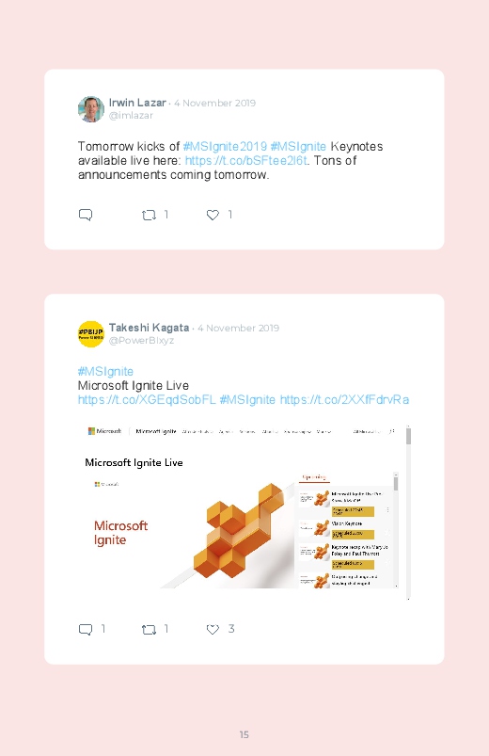Open Irwin Lazar's profile picture
Viewport: 489px width, 756px height.
click(x=91, y=109)
